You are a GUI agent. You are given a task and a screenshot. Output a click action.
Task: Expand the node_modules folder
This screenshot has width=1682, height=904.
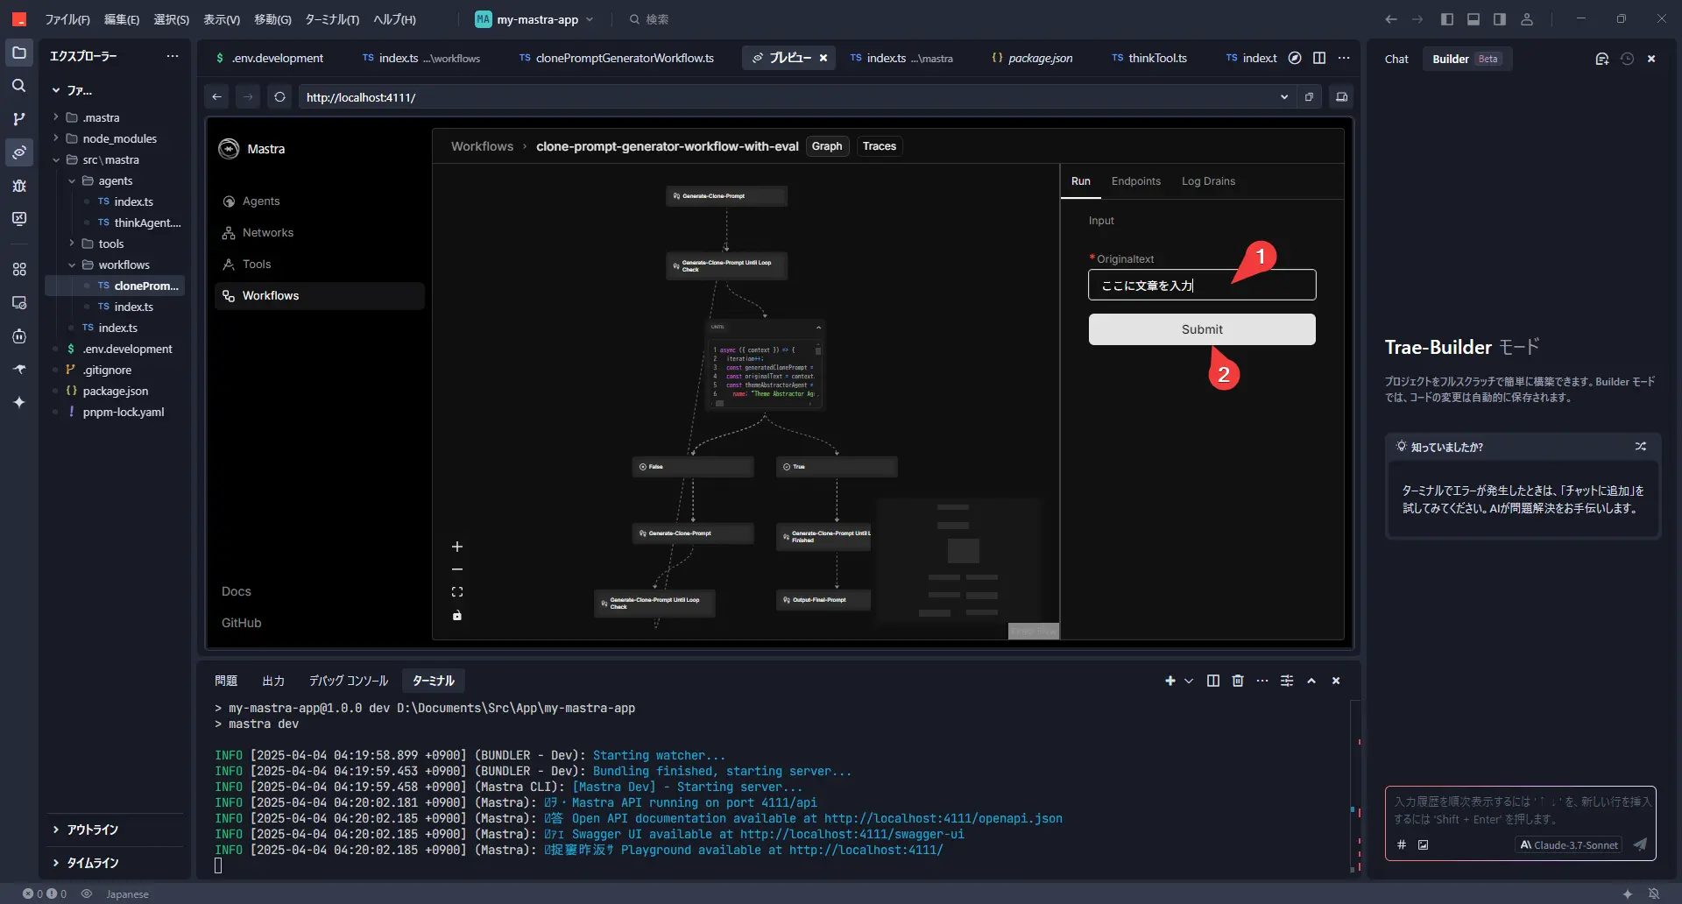pos(119,138)
